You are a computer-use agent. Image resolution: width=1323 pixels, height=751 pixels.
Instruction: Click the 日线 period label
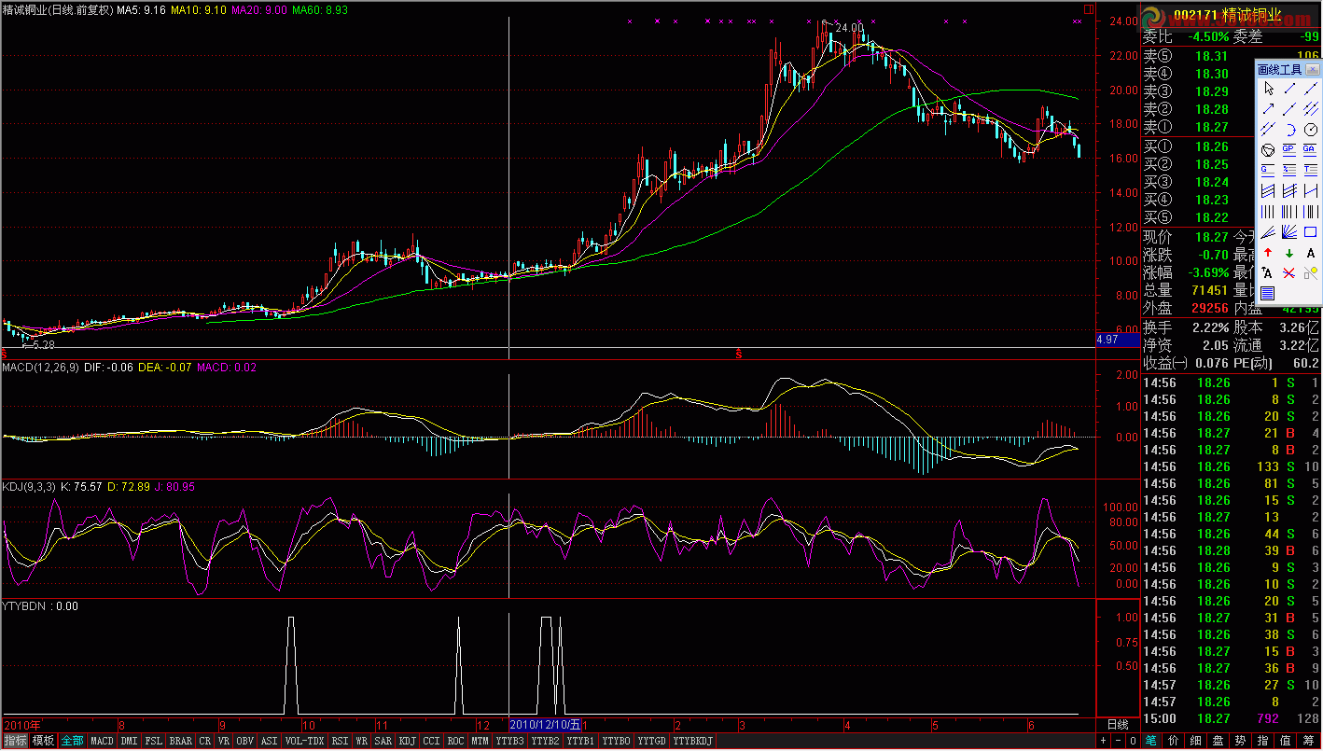[x=1117, y=724]
